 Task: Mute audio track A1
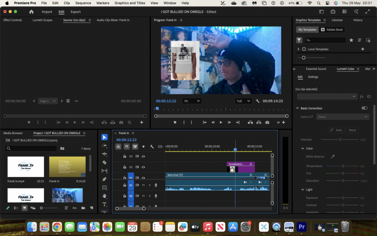(x=143, y=185)
